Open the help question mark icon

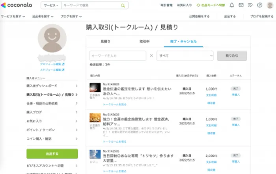[260, 5]
